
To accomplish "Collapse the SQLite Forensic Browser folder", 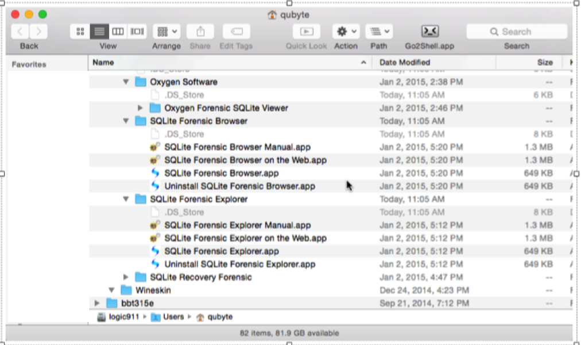I will coord(126,121).
